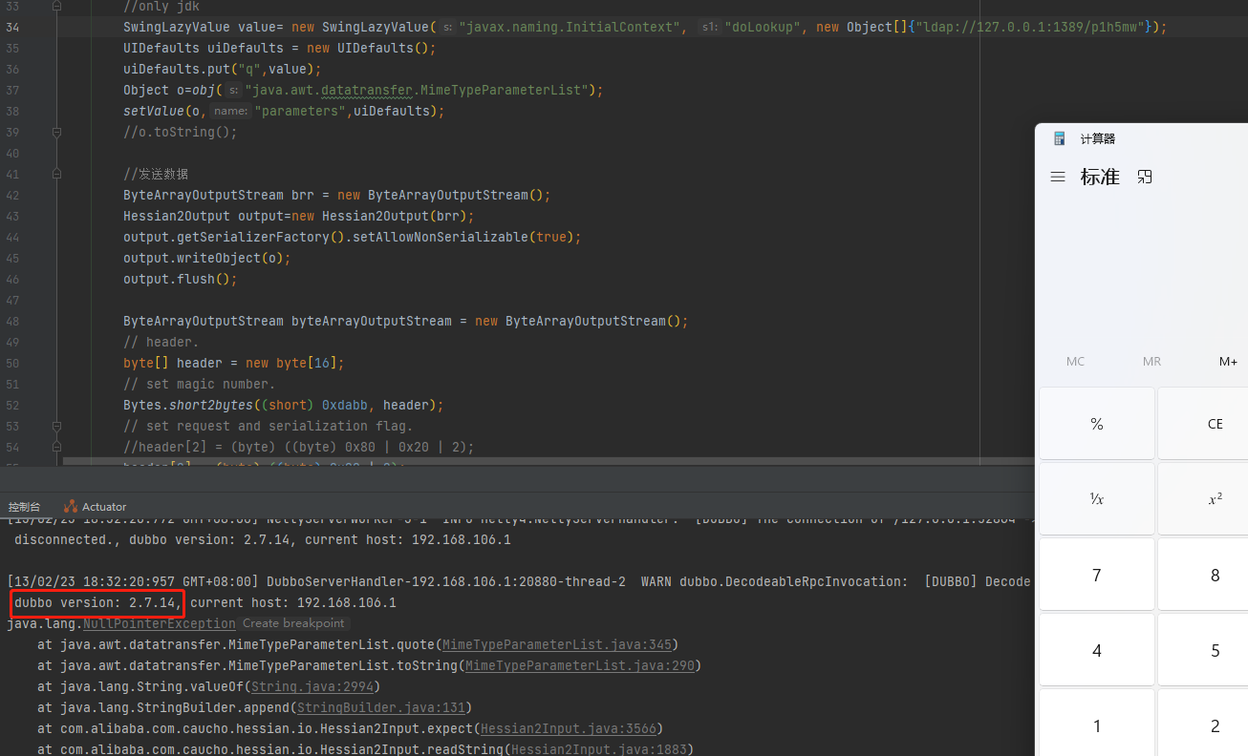Click the //发送数据 comment on line 41
Viewport: 1248px width, 756px height.
coord(157,174)
